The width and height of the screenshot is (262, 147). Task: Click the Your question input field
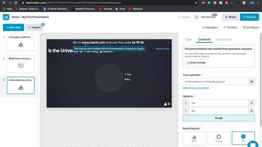pyautogui.click(x=216, y=82)
